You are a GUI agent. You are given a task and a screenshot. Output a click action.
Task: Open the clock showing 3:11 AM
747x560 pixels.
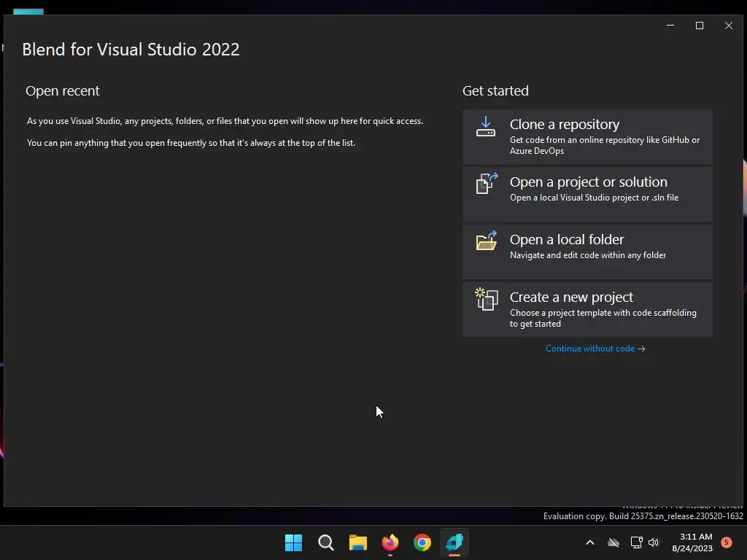[692, 542]
